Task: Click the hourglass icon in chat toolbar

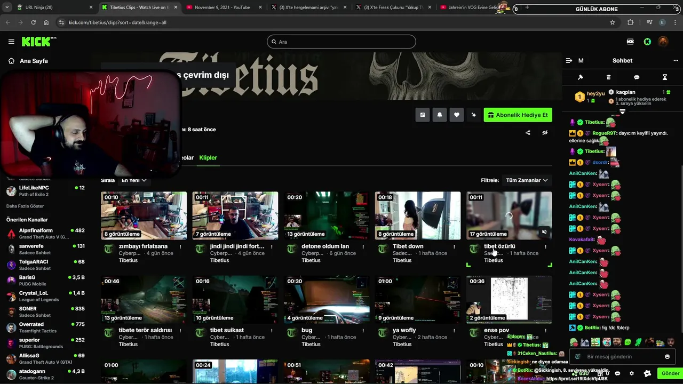Action: (665, 77)
